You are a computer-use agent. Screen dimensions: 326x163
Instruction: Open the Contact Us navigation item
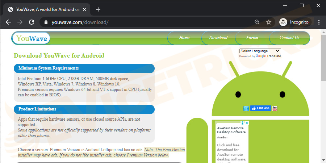coord(289,38)
